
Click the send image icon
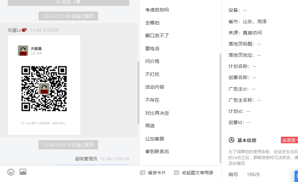point(23,172)
